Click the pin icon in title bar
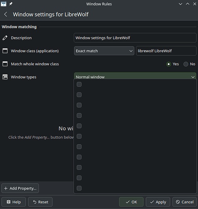 pos(11,4)
